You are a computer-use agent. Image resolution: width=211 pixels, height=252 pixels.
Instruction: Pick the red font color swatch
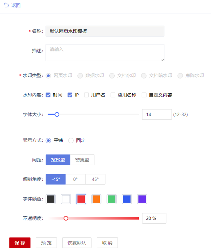81,199
